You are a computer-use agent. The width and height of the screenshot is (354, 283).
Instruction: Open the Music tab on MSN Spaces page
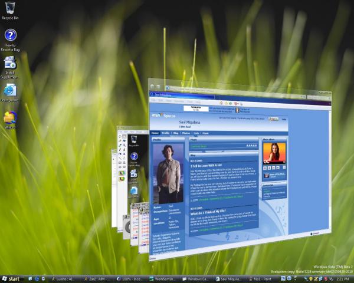point(205,133)
